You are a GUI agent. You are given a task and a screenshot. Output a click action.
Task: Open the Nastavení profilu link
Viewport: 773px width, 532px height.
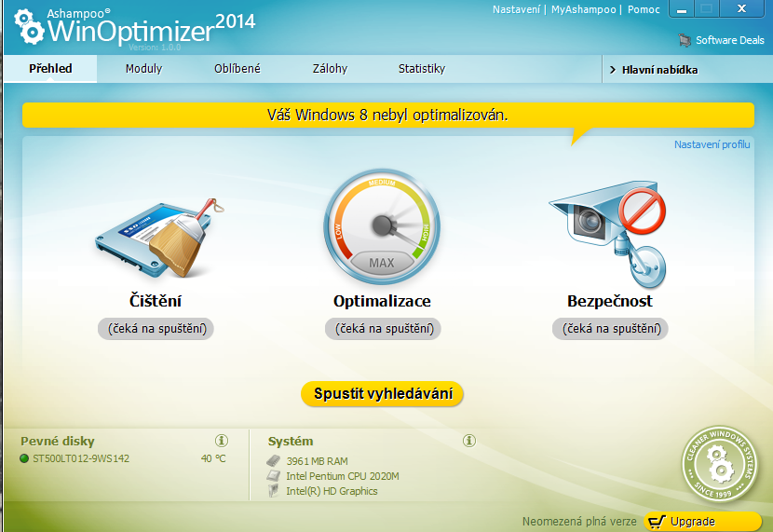712,144
